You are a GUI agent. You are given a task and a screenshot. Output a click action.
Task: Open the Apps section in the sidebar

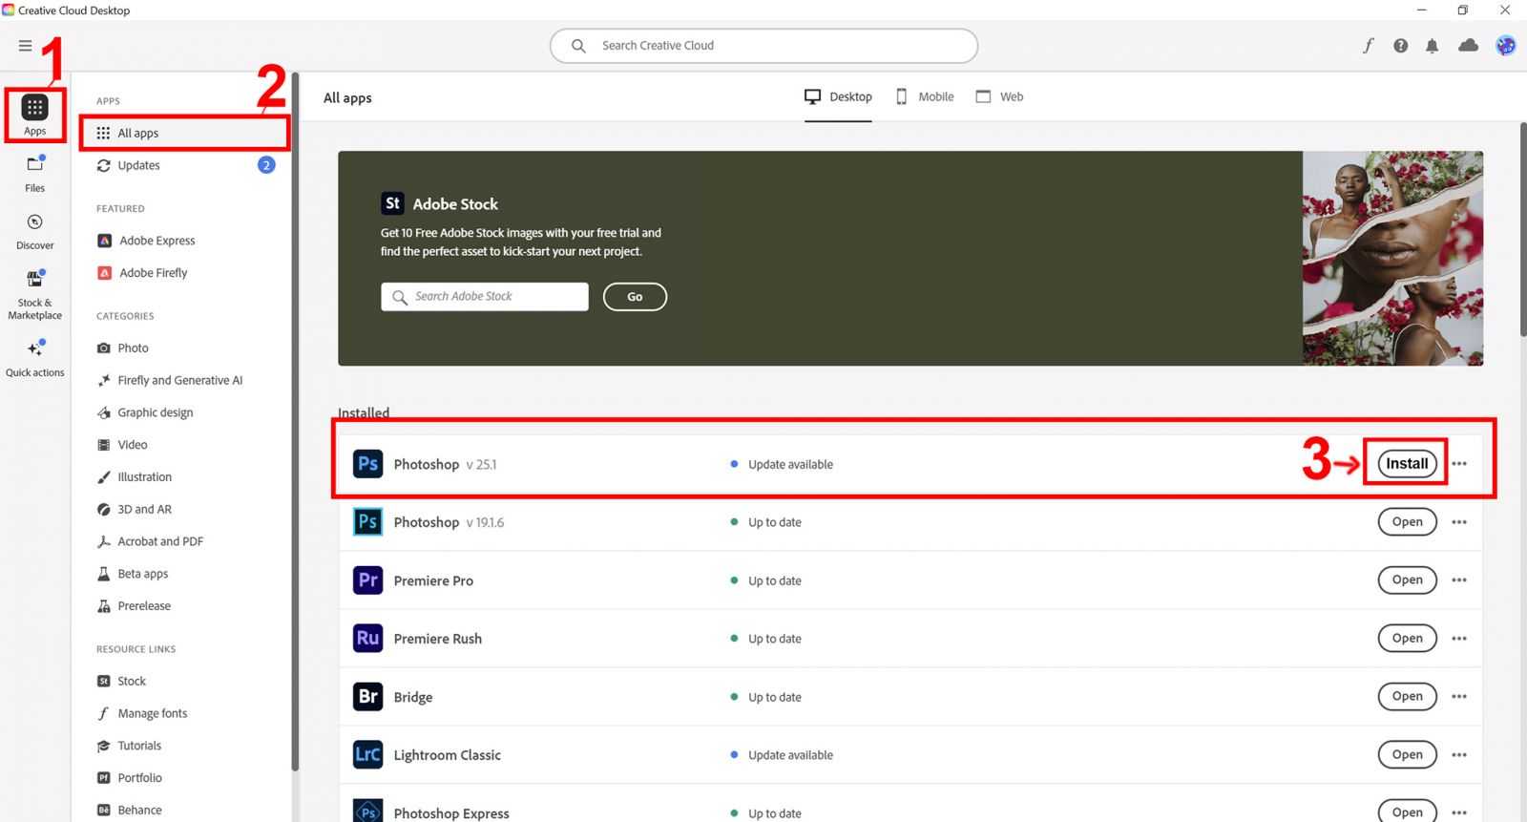35,115
